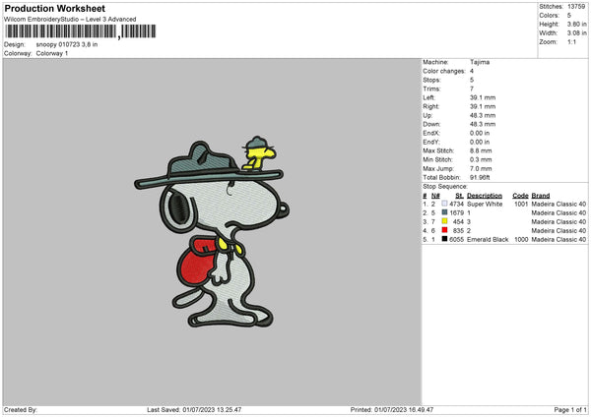Click the Max Jump value '7.0 mm'

tap(481, 168)
